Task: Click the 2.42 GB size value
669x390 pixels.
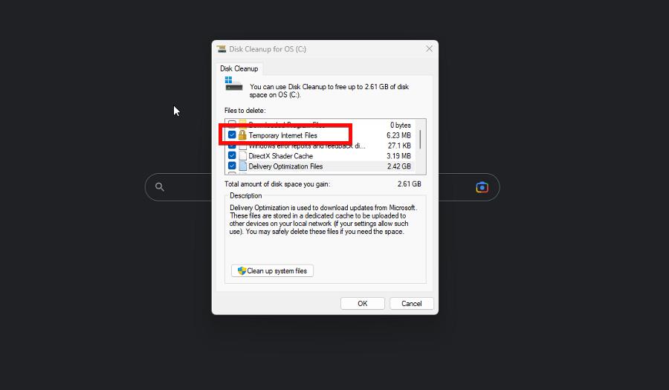Action: click(399, 166)
